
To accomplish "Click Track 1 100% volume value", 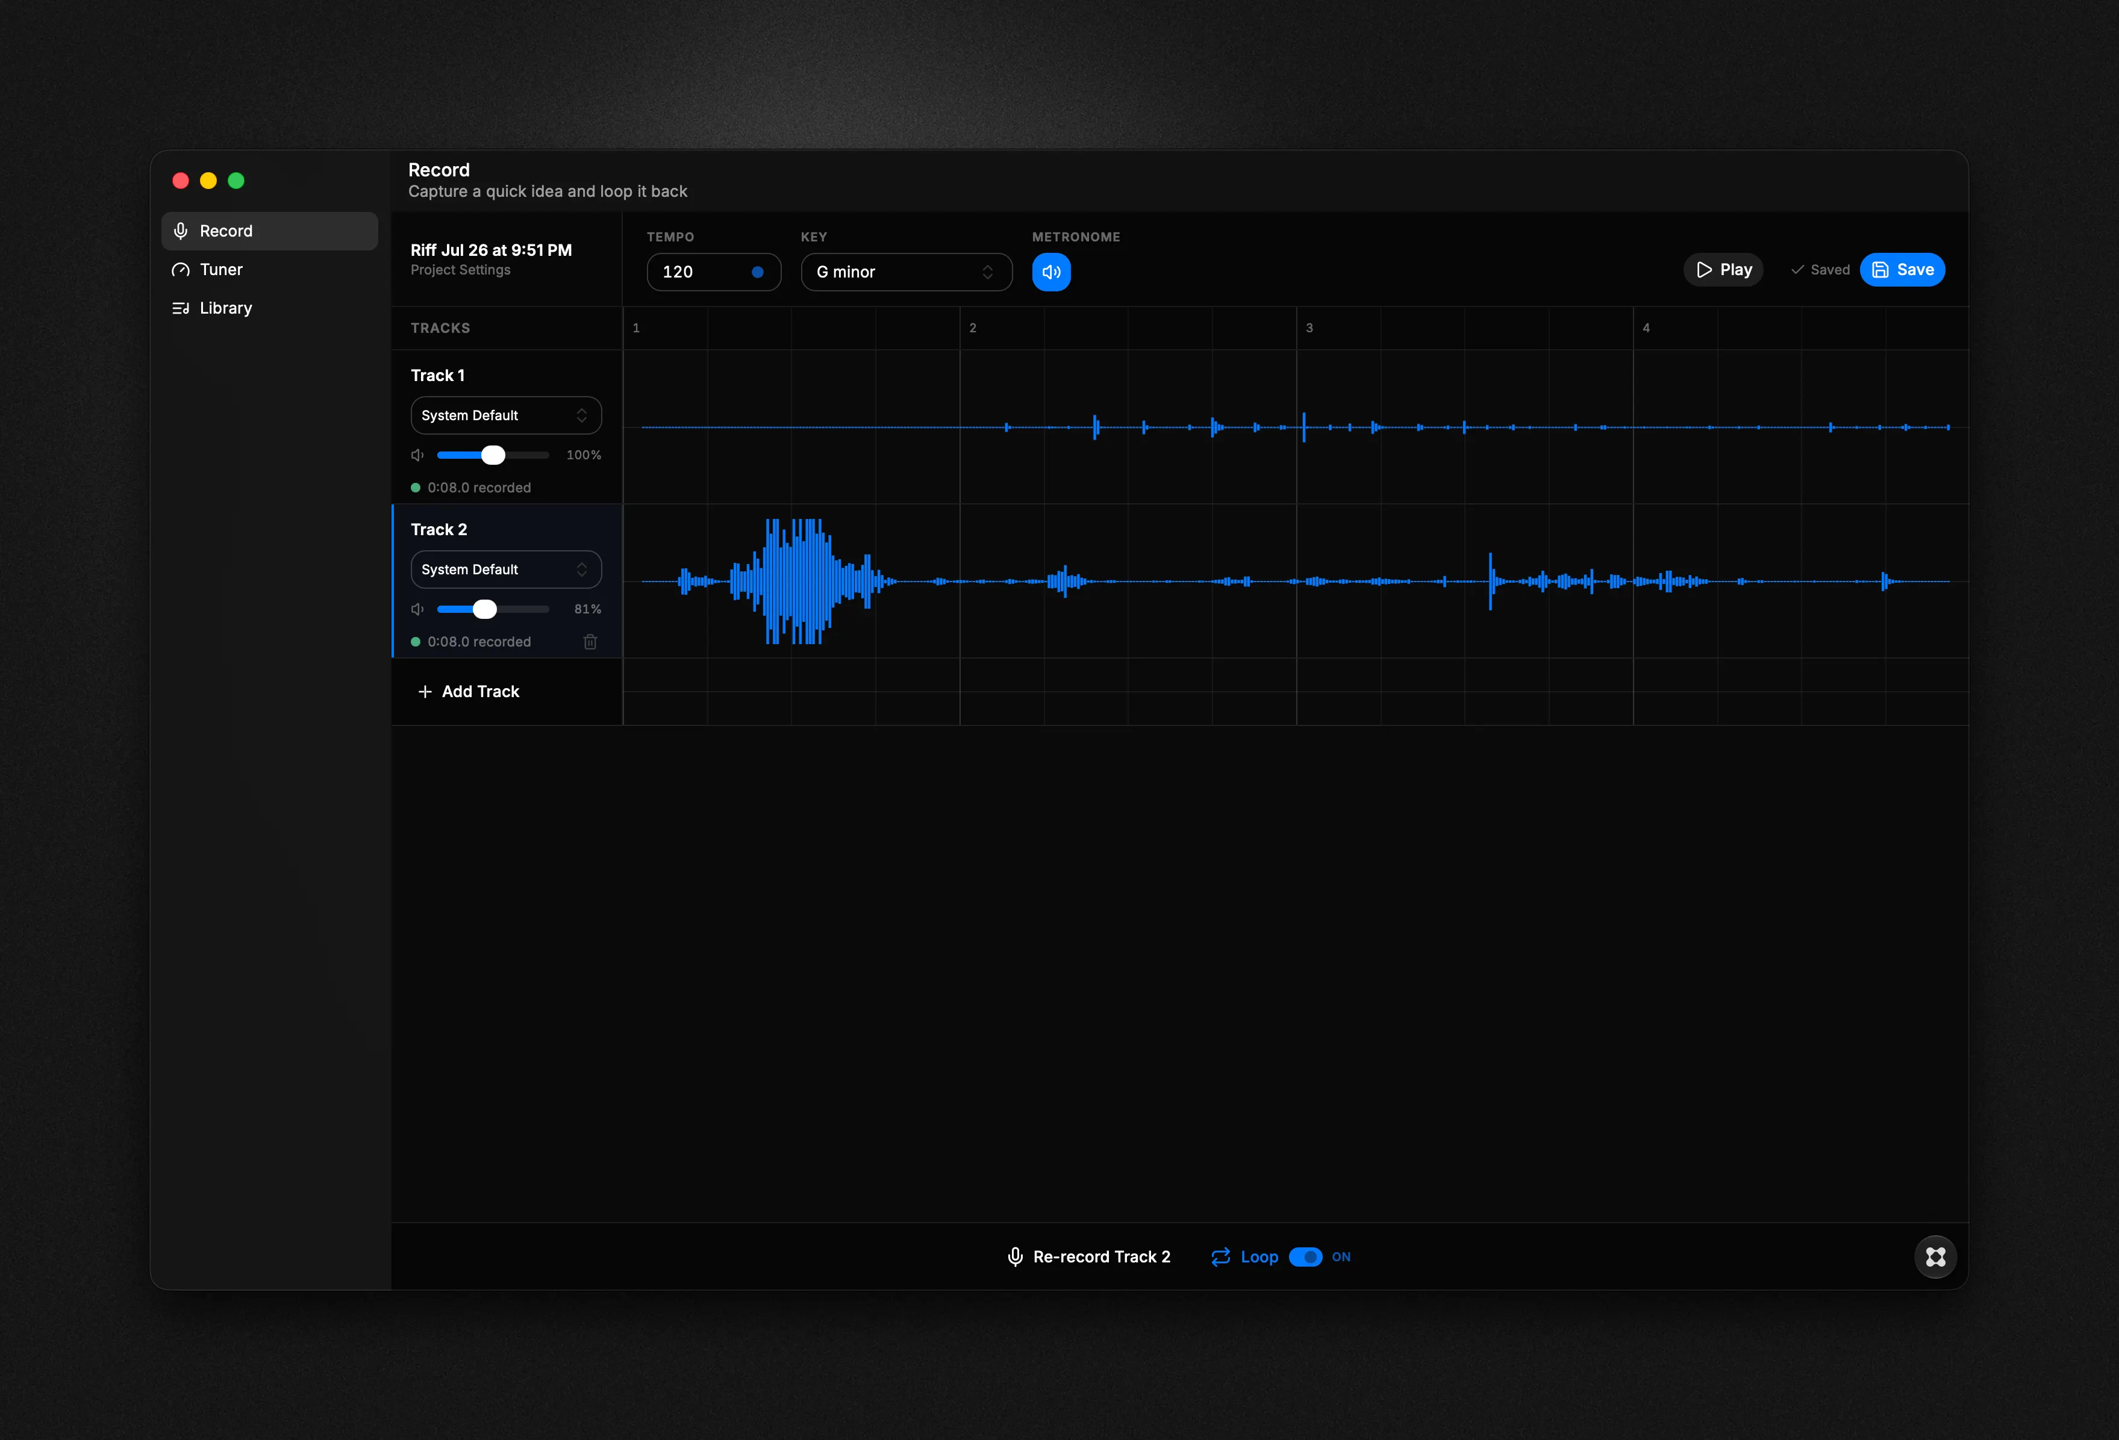I will pos(584,455).
